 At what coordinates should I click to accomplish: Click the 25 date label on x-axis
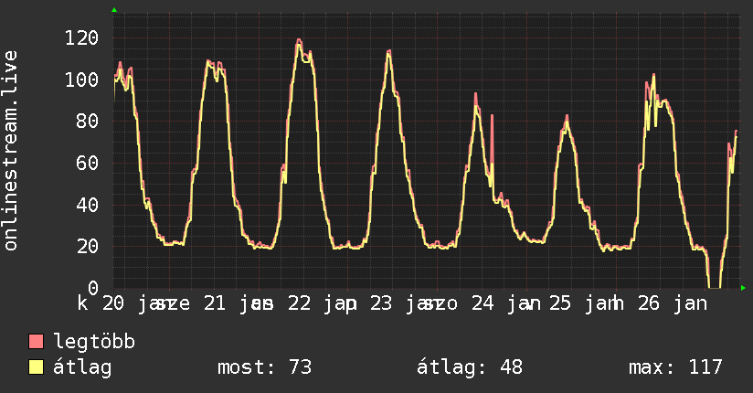[x=560, y=303]
